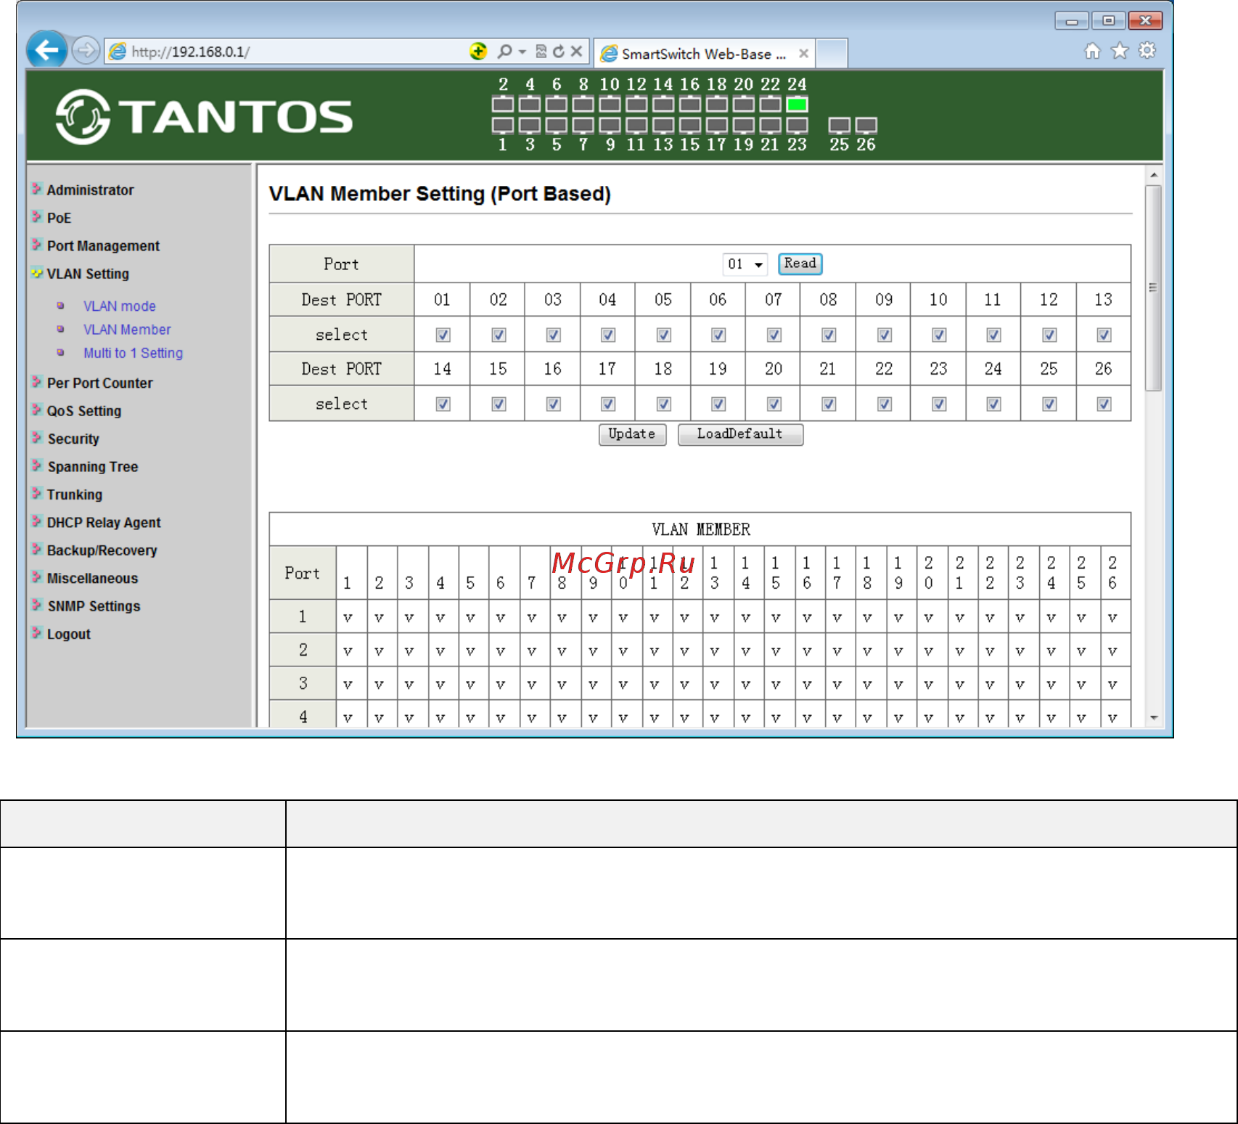Screen dimensions: 1238x1124
Task: Click the LoadDefault button
Action: tap(740, 434)
